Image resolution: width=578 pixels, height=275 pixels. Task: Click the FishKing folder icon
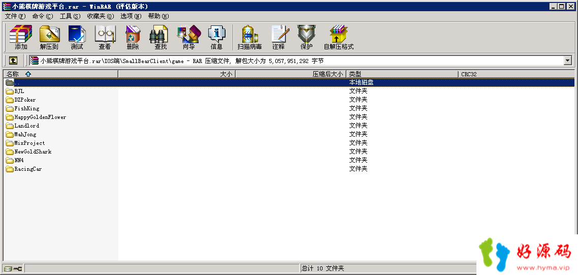coord(10,108)
